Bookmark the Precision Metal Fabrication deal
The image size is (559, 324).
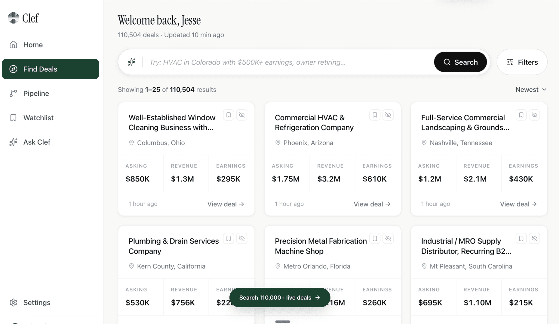[375, 238]
